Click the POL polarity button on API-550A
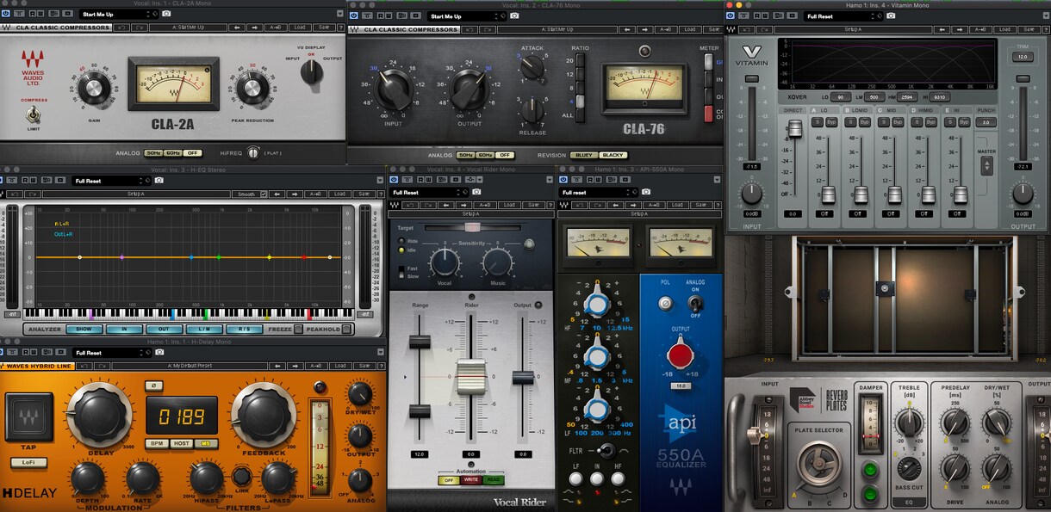Image resolution: width=1051 pixels, height=512 pixels. (x=665, y=304)
